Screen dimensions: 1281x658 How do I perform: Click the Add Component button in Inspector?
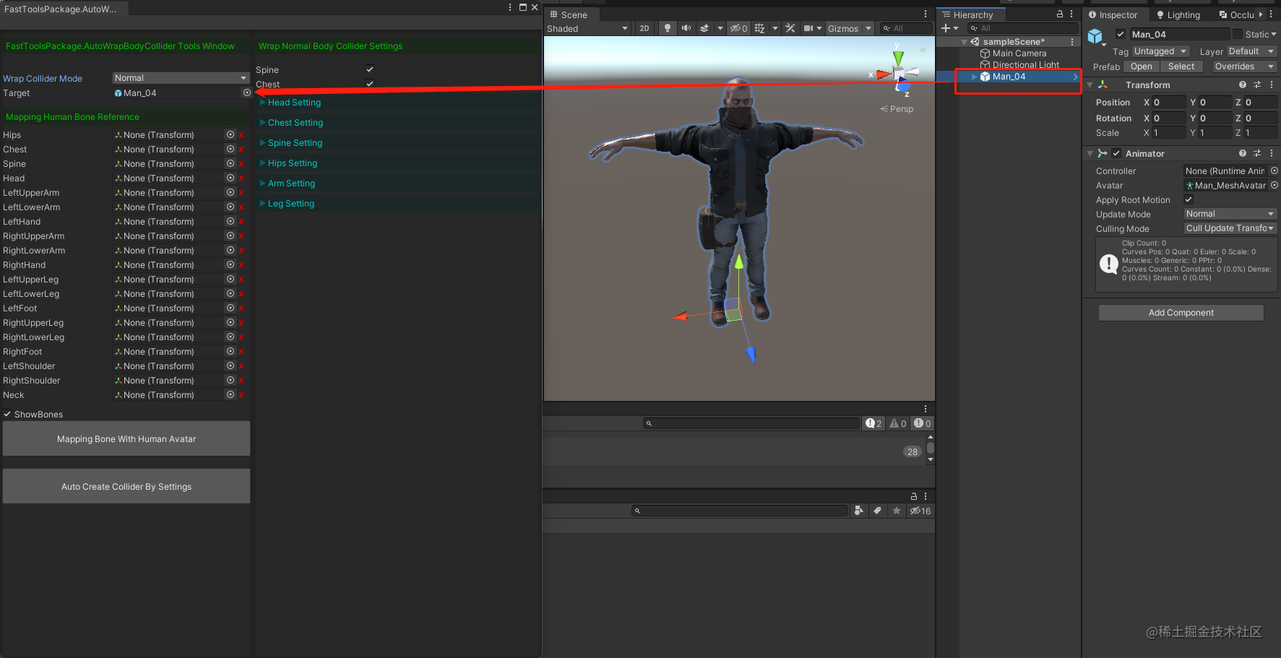tap(1181, 312)
